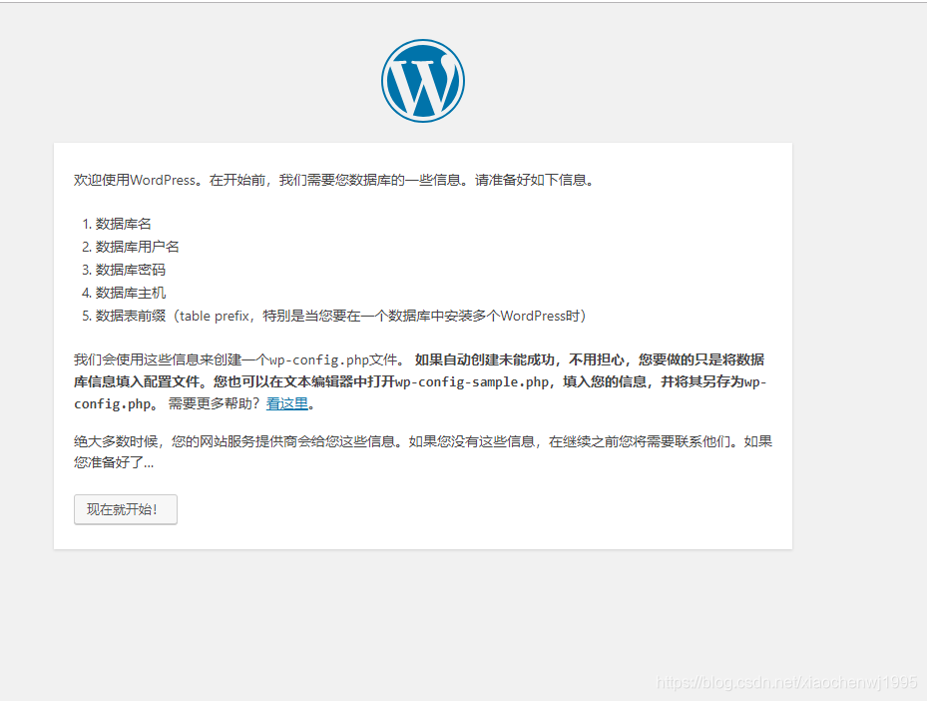Select list item 4. 数据库主机
The width and height of the screenshot is (927, 701).
pos(124,293)
